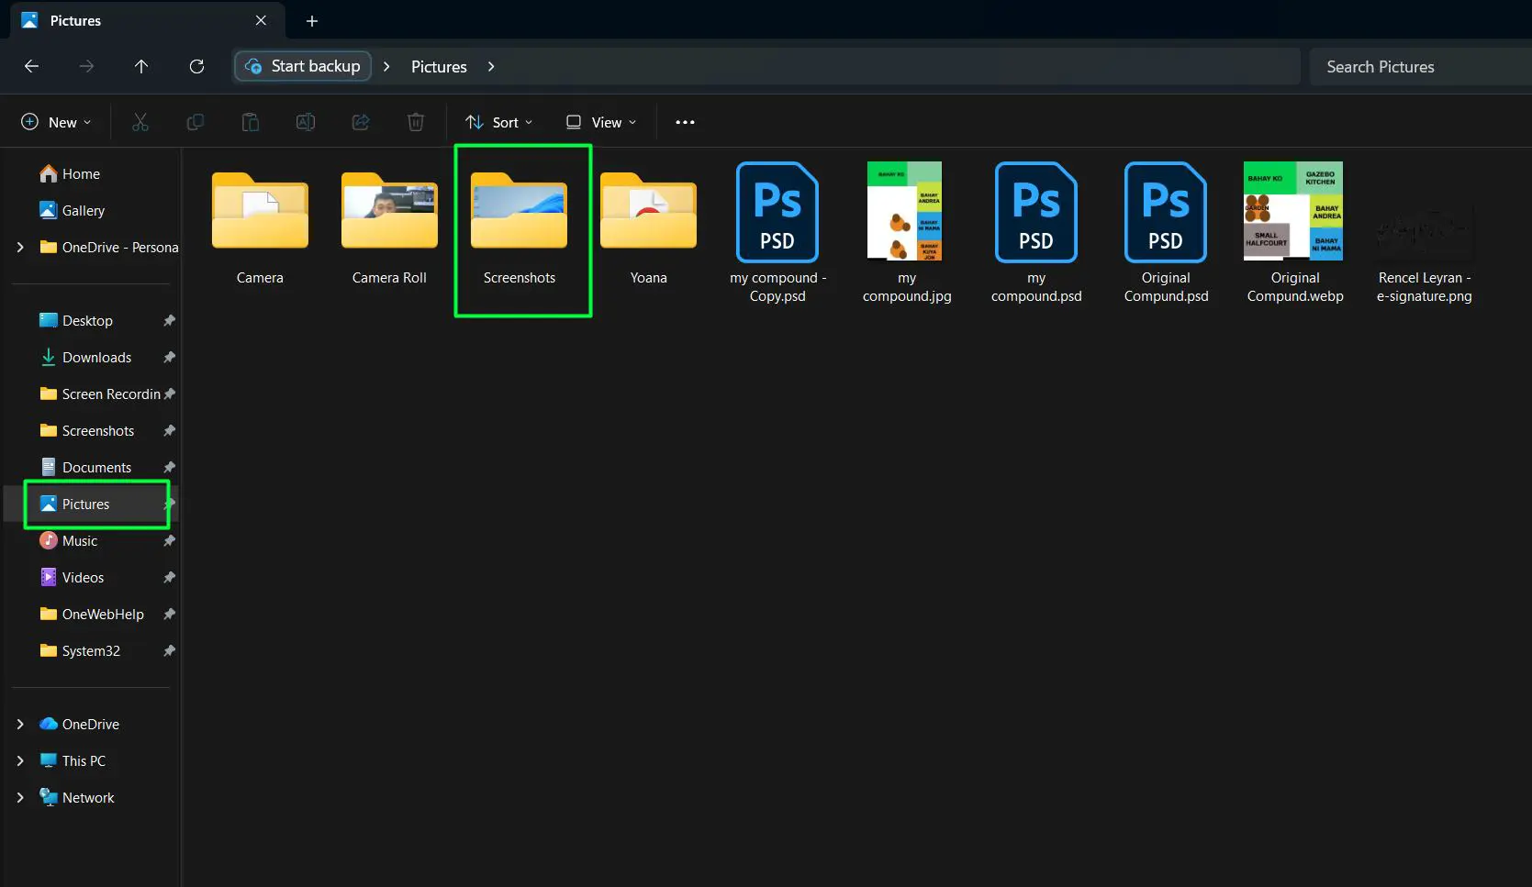The width and height of the screenshot is (1532, 887).
Task: Select the Rename icon in the toolbar
Action: [x=305, y=121]
